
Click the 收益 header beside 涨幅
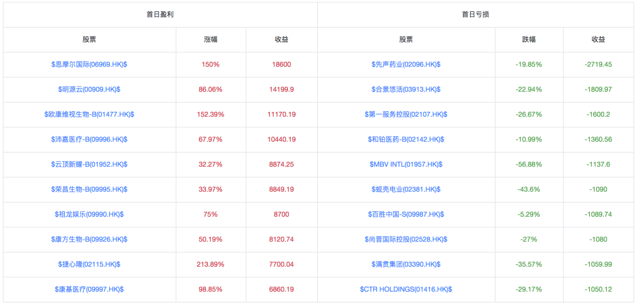[x=281, y=39]
